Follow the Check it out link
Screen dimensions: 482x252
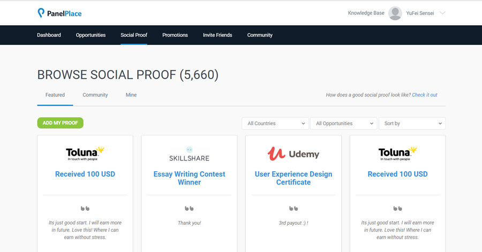pos(425,95)
